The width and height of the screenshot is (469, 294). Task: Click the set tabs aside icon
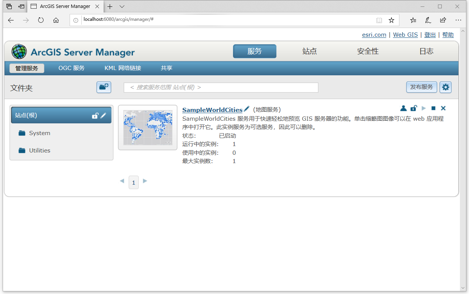pyautogui.click(x=22, y=6)
